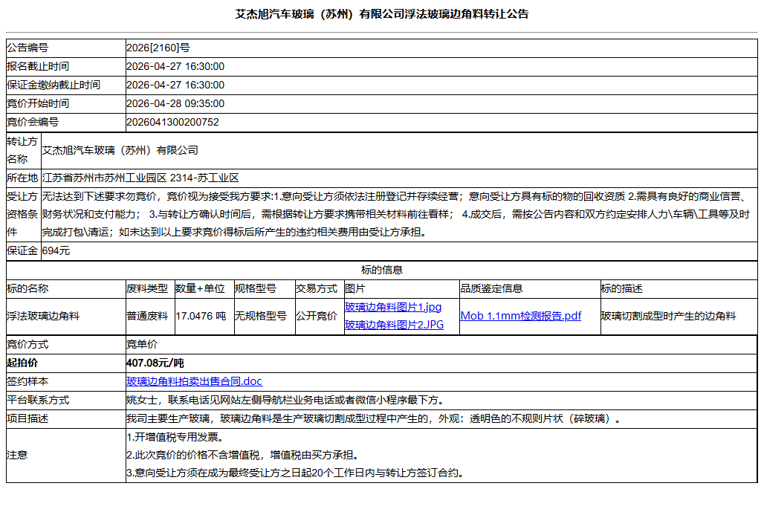Click the 标的名称 column header
The width and height of the screenshot is (764, 515).
[x=27, y=288]
